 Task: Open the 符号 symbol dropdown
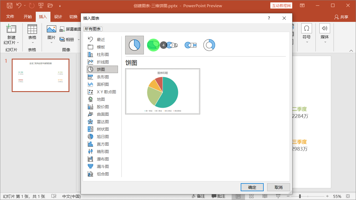click(307, 34)
